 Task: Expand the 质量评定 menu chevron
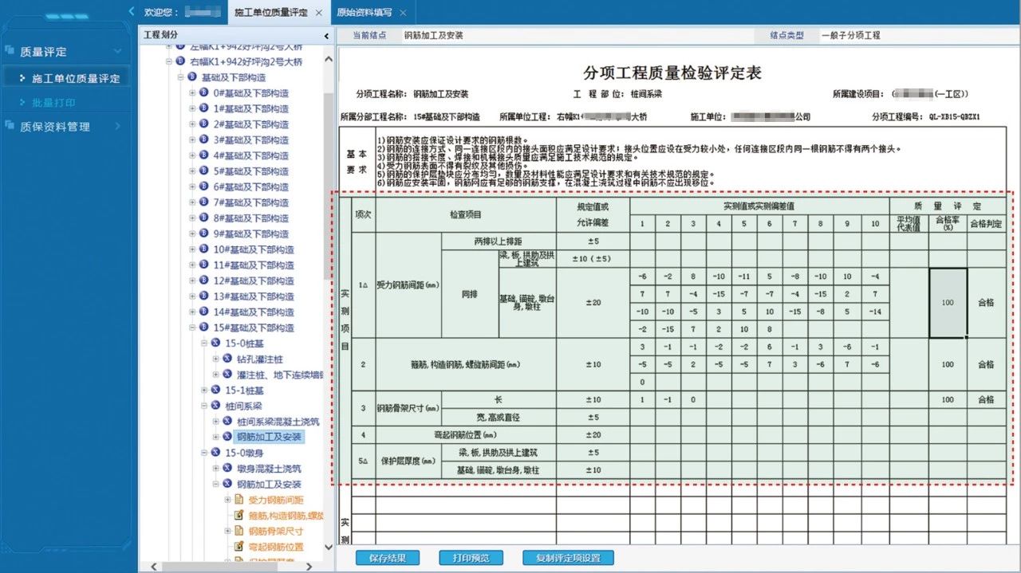coord(117,52)
